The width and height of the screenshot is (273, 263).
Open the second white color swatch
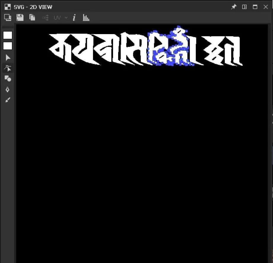click(x=8, y=46)
